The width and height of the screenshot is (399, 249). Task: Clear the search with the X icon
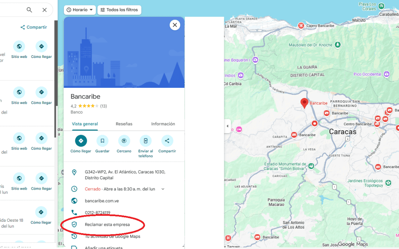(45, 10)
